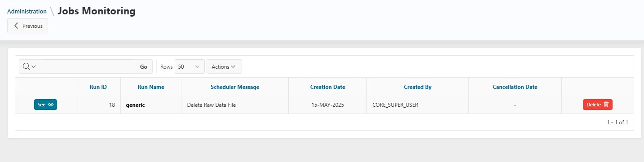Select the Jobs Monitoring page title
This screenshot has height=162, width=644.
[97, 11]
